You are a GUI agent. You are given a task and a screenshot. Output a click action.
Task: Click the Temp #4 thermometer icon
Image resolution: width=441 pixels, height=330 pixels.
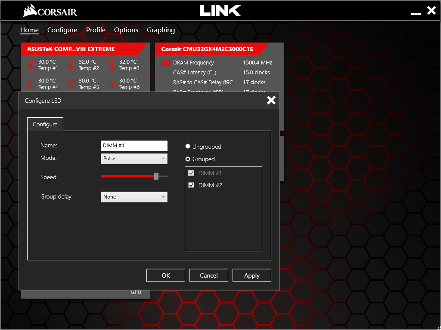(31, 84)
